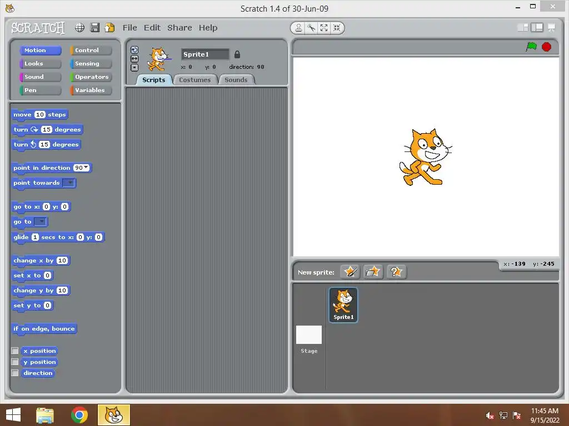This screenshot has width=569, height=426.
Task: Open the point towards dropdown
Action: click(x=68, y=182)
